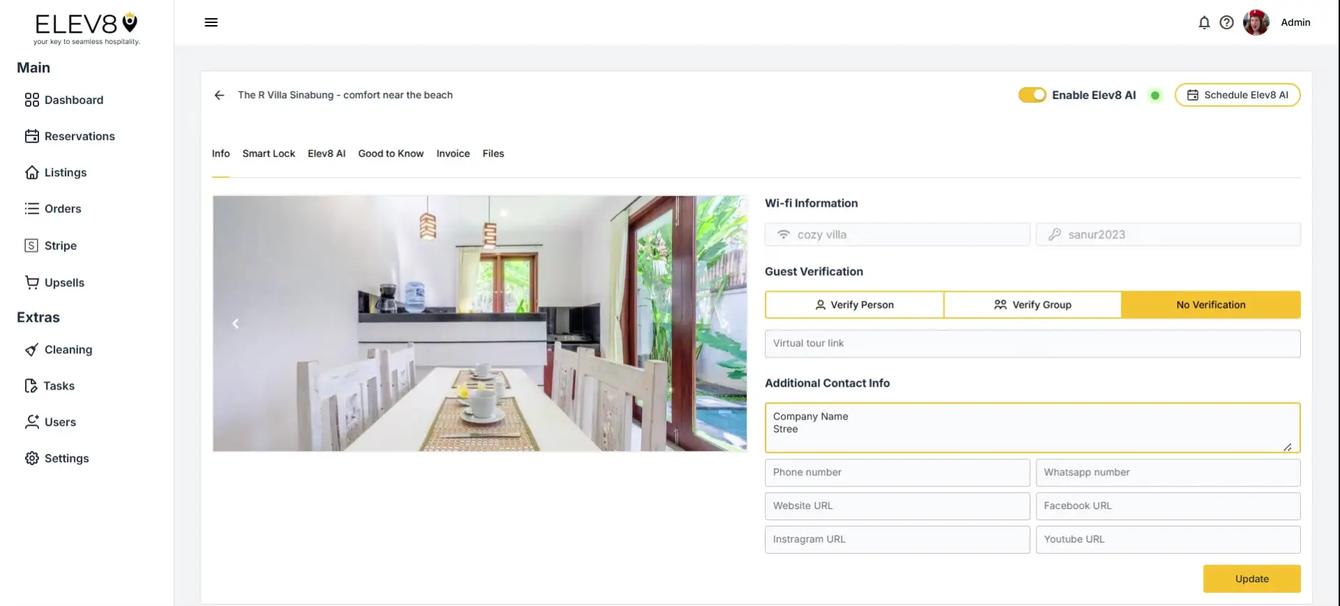
Task: Click the ELEV8 logo
Action: (87, 29)
